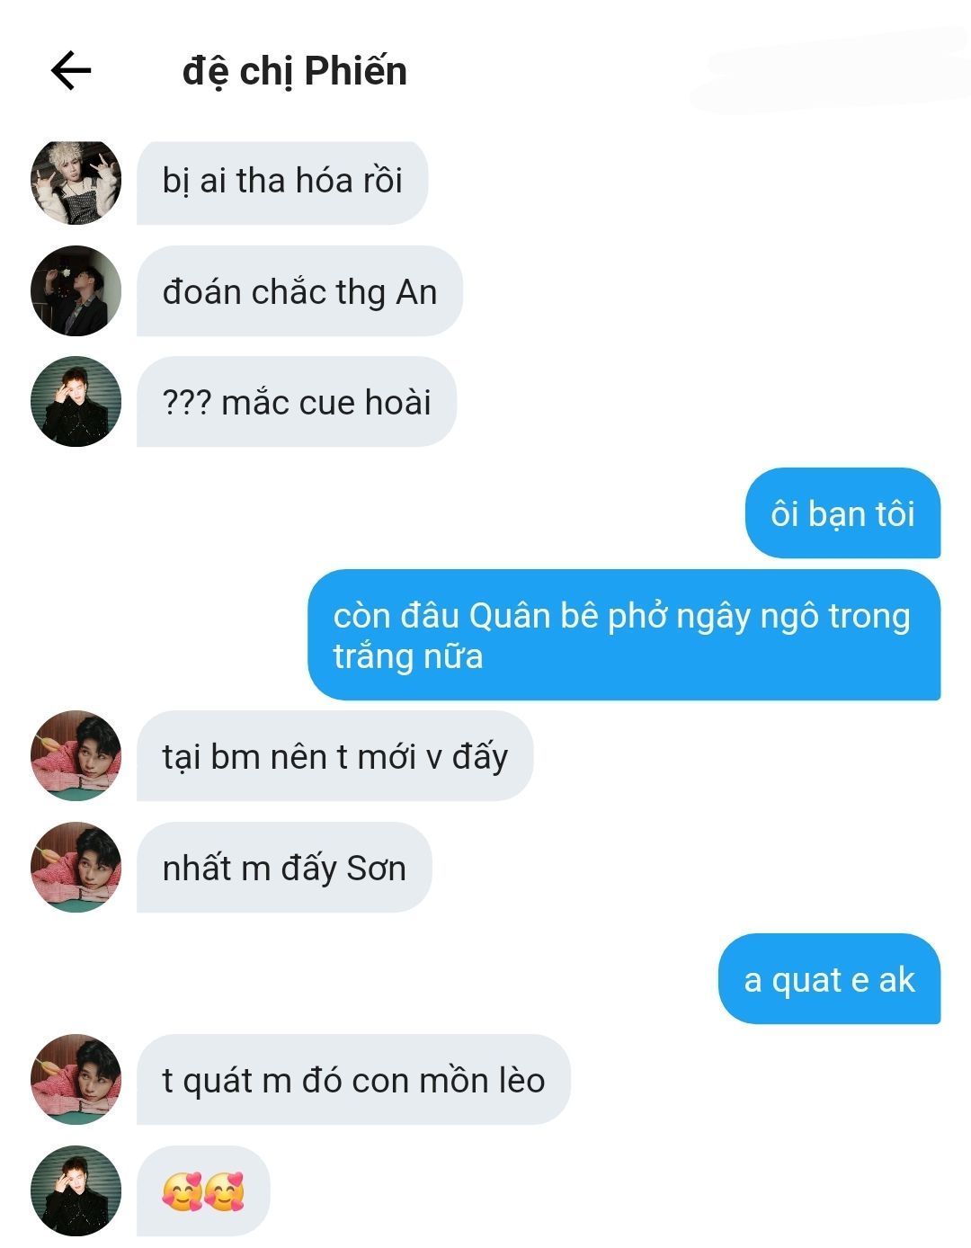971x1248 pixels.
Task: Open avatar next to 'đoán chắc thg An'
Action: [x=76, y=291]
